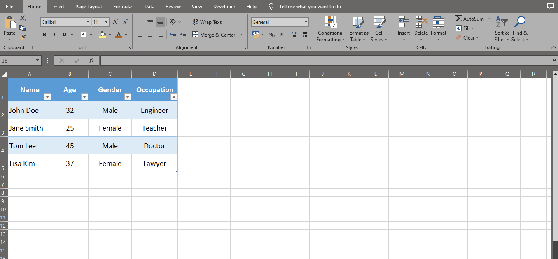Select the cell containing Tom Lee
This screenshot has width=558, height=259.
click(23, 145)
